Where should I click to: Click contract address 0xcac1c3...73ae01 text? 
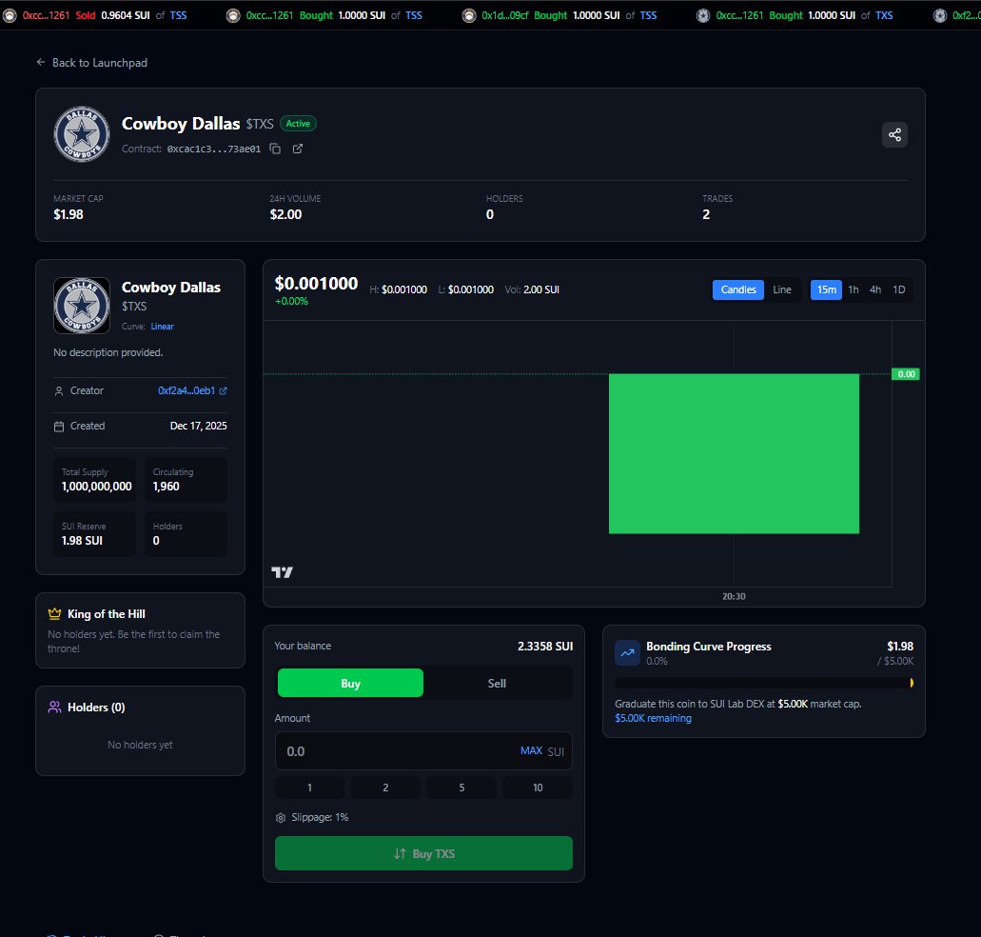click(x=214, y=149)
